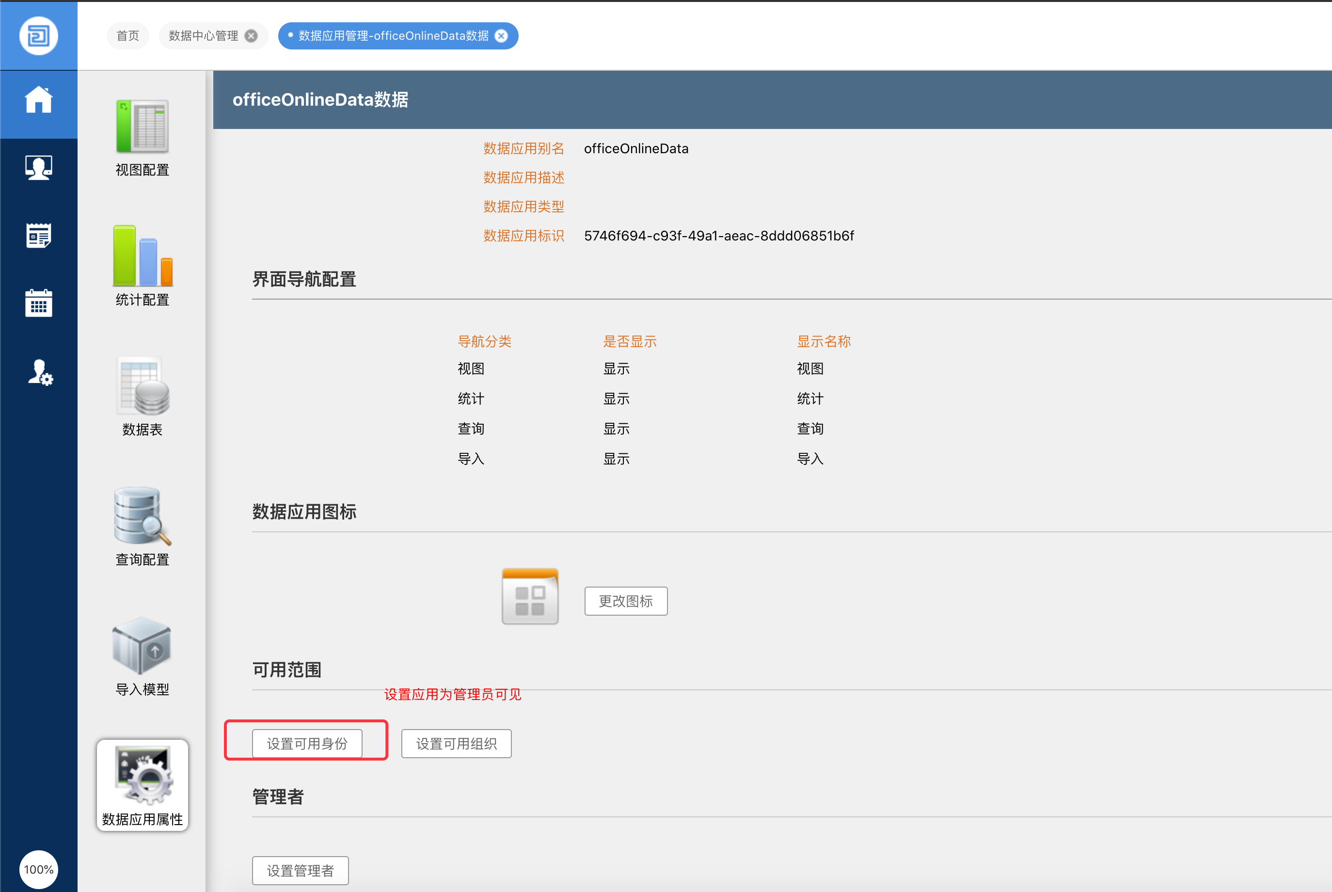The image size is (1332, 892).
Task: Open the user settings gear icon
Action: click(40, 373)
